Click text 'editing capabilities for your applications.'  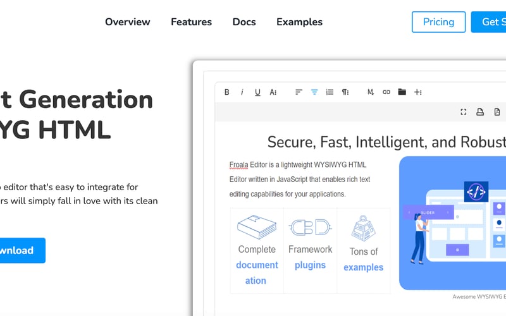pyautogui.click(x=288, y=194)
